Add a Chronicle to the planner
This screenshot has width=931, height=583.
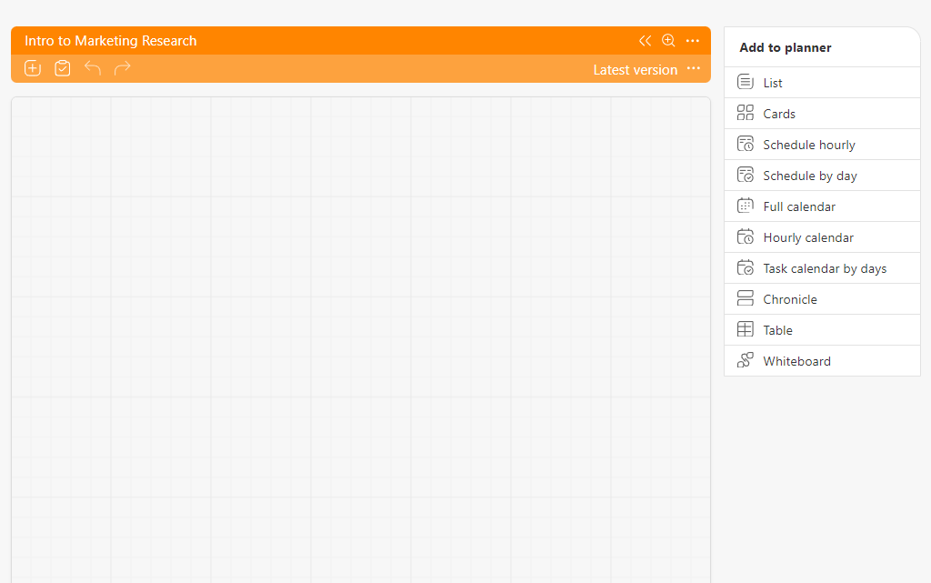pos(822,298)
